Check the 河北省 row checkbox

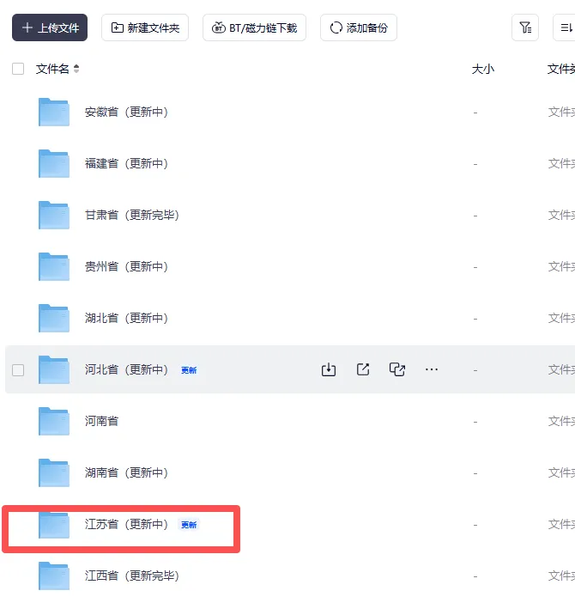[x=18, y=370]
